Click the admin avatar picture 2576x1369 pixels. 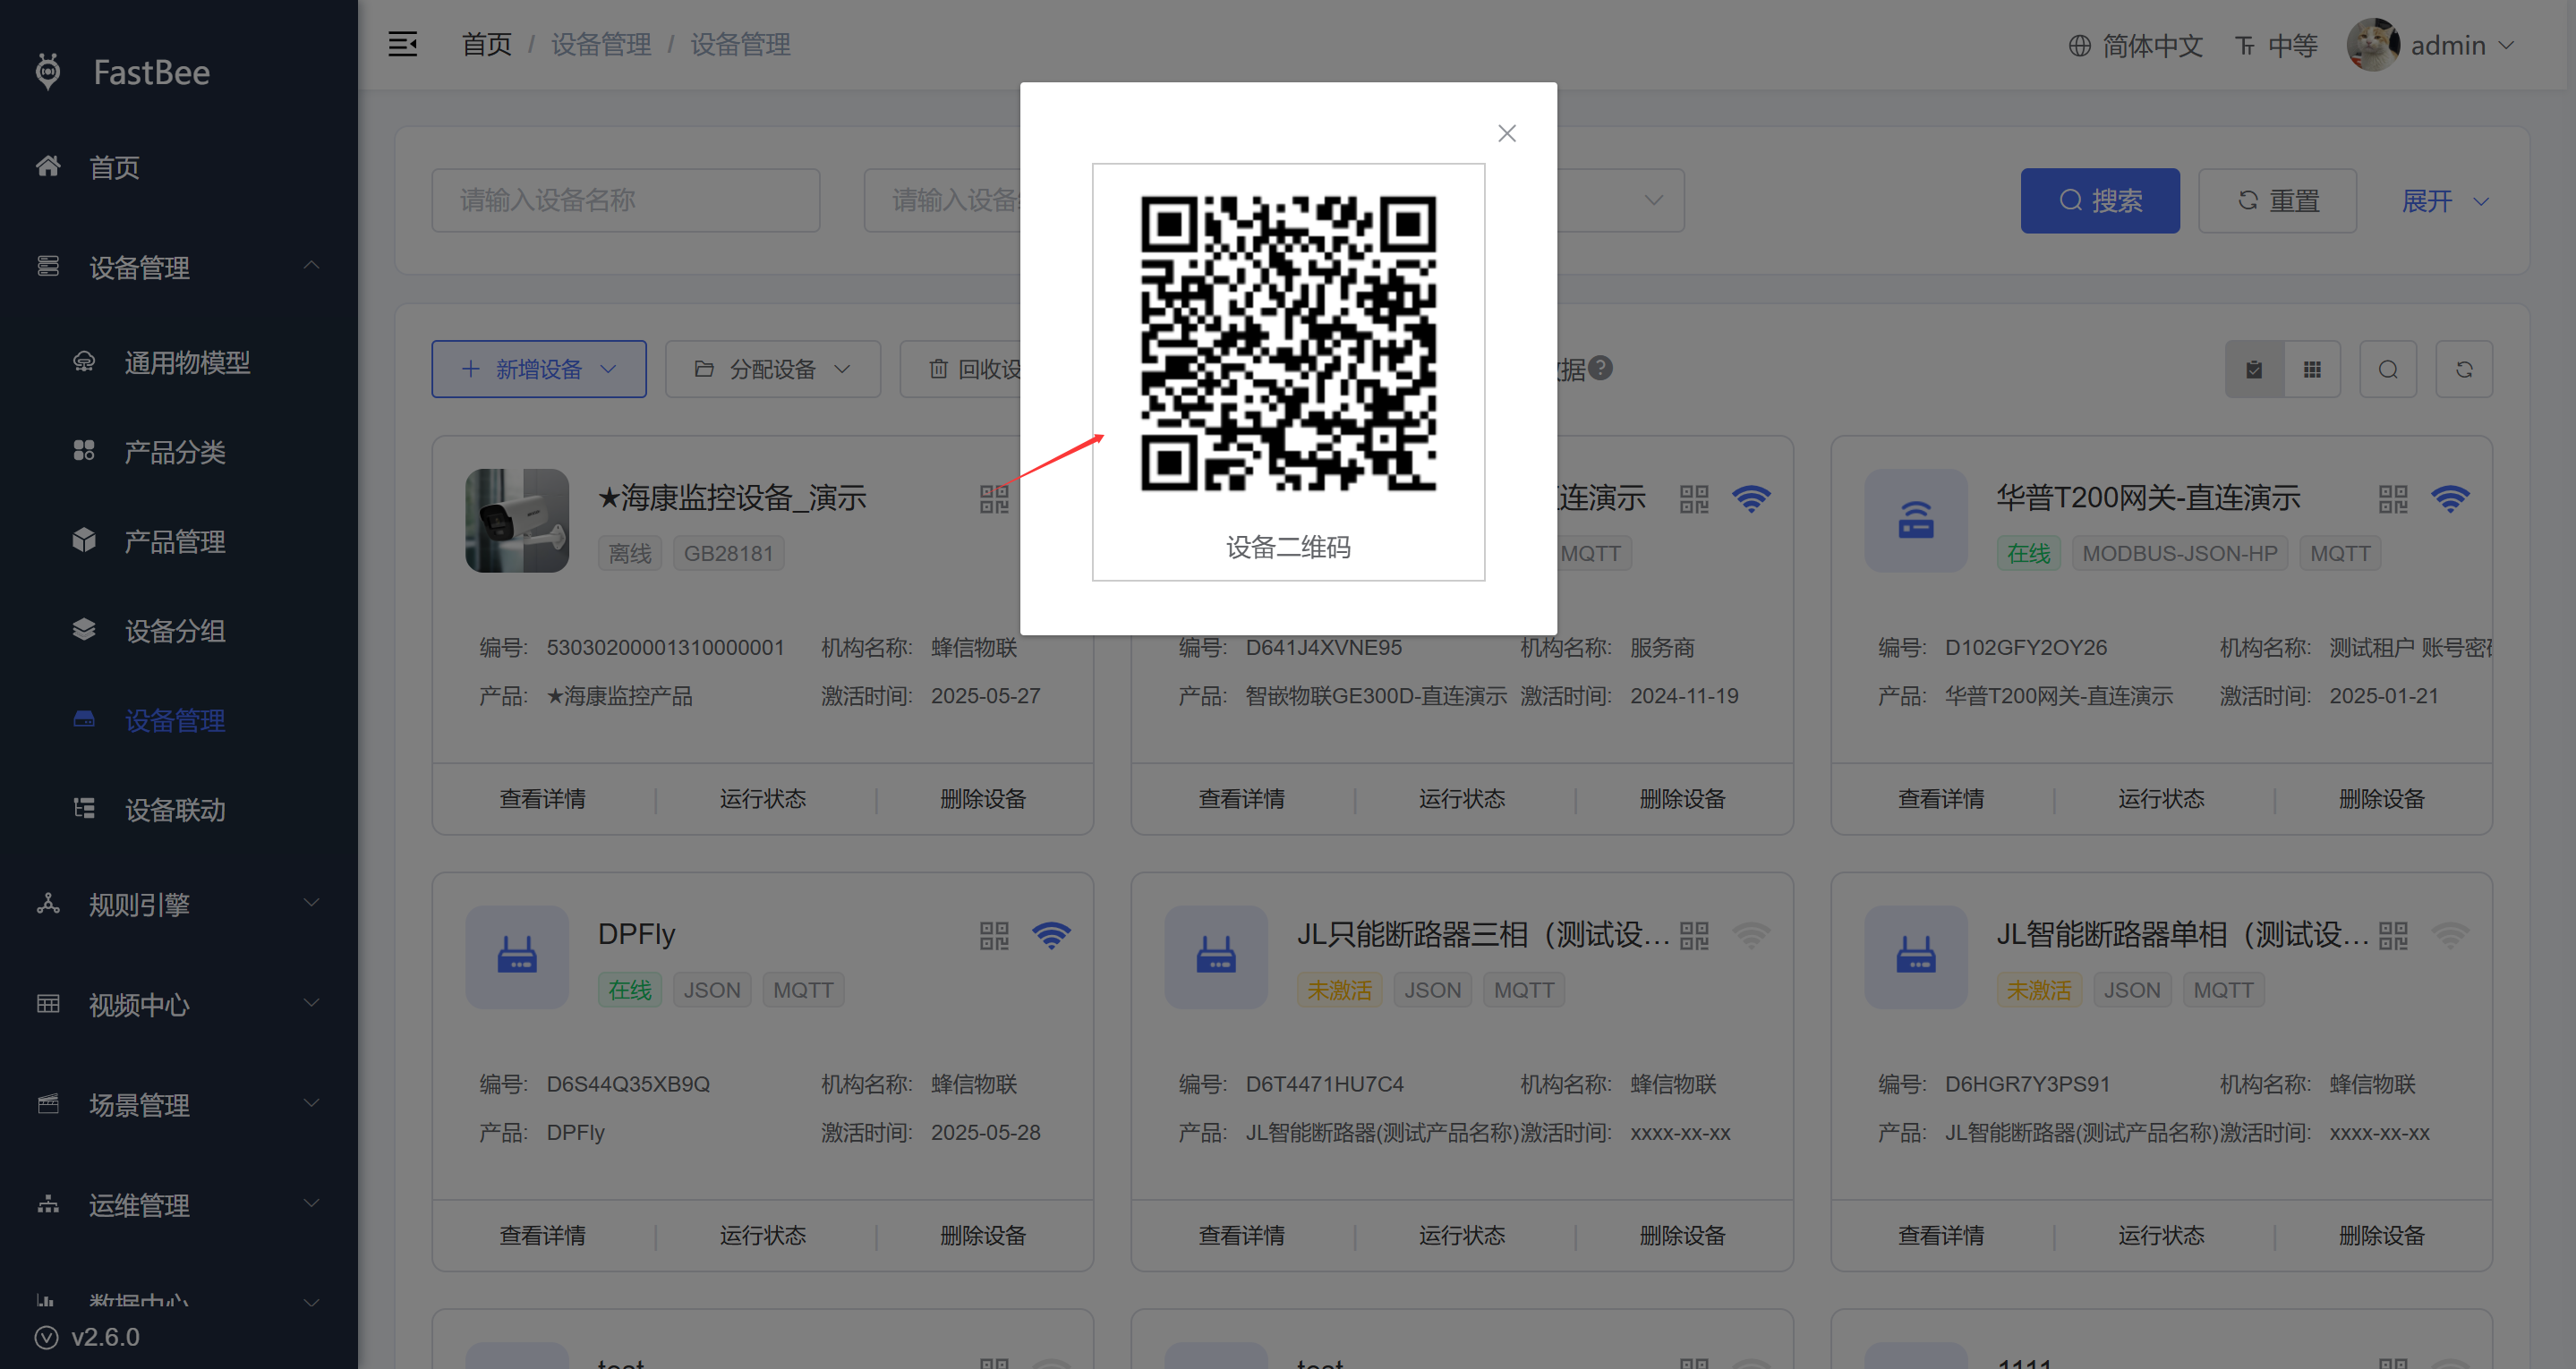coord(2373,45)
